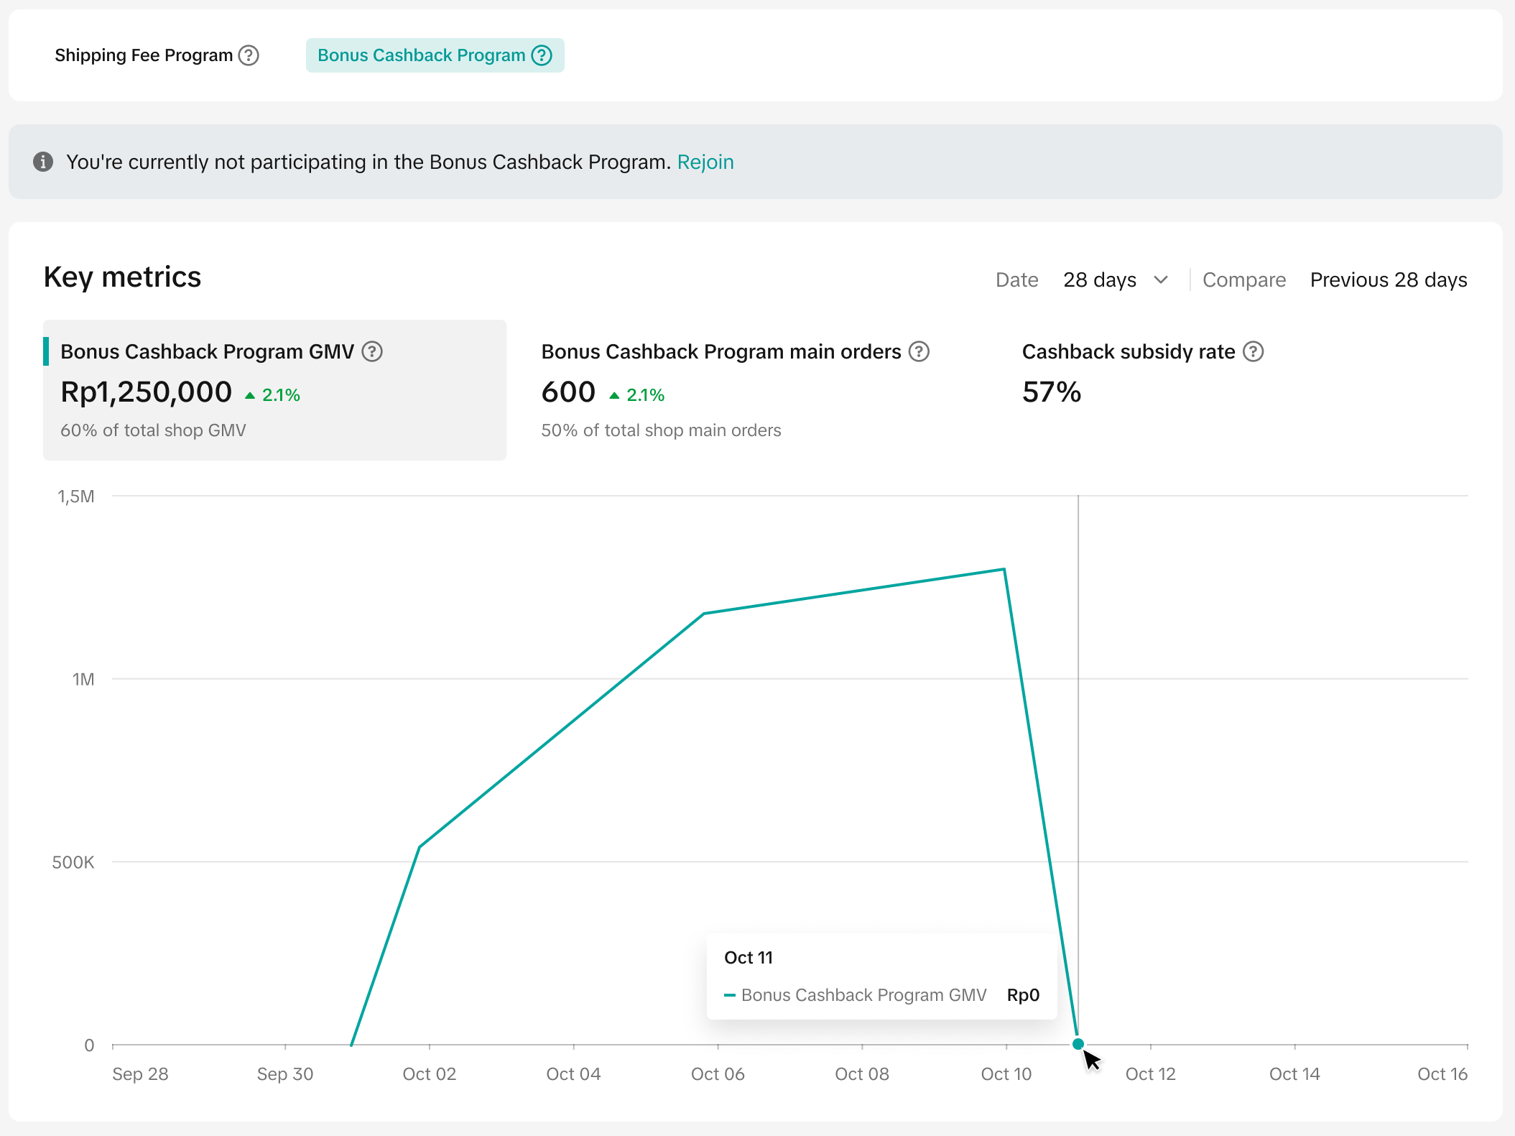
Task: Click the Rejoin link
Action: tap(705, 162)
